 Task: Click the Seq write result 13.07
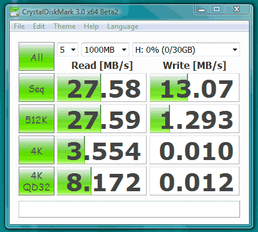[x=195, y=88]
